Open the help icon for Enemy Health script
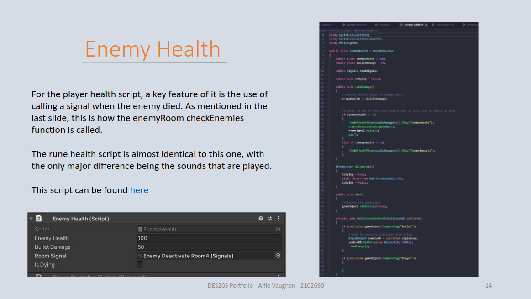Screen dimensions: 531x299 click(x=261, y=219)
